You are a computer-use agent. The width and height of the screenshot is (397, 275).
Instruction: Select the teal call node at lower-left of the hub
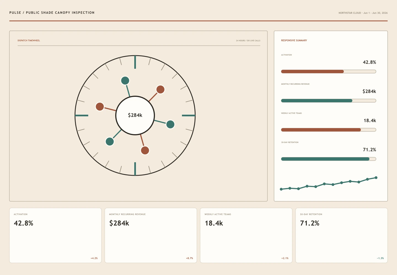110,141
